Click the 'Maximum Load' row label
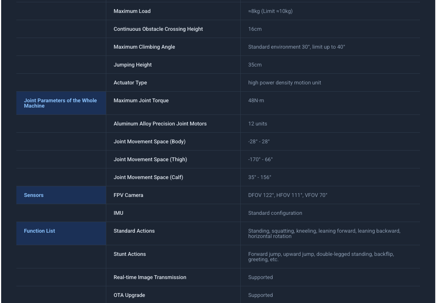The width and height of the screenshot is (436, 303). click(132, 11)
